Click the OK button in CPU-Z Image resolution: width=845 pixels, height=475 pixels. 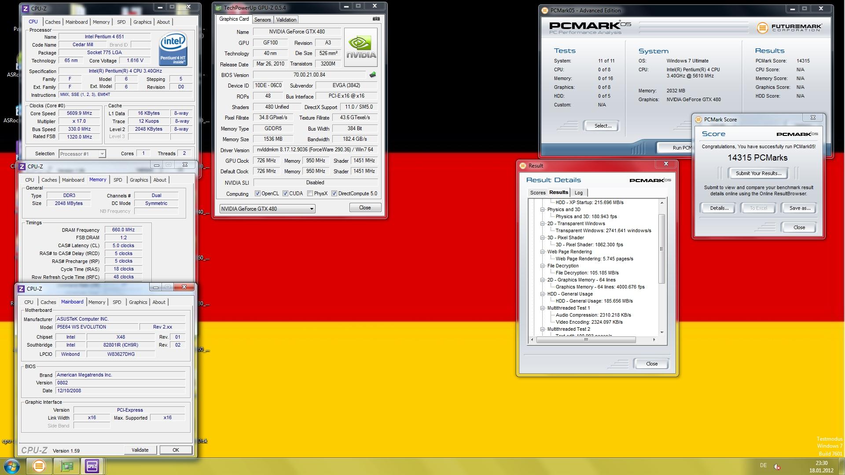[x=176, y=450]
